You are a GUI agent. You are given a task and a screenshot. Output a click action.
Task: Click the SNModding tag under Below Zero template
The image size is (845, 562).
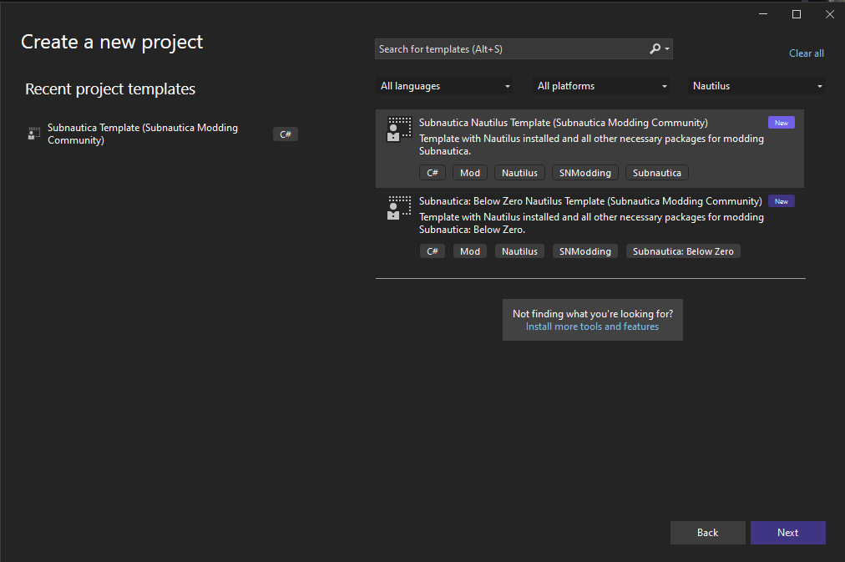click(x=584, y=251)
